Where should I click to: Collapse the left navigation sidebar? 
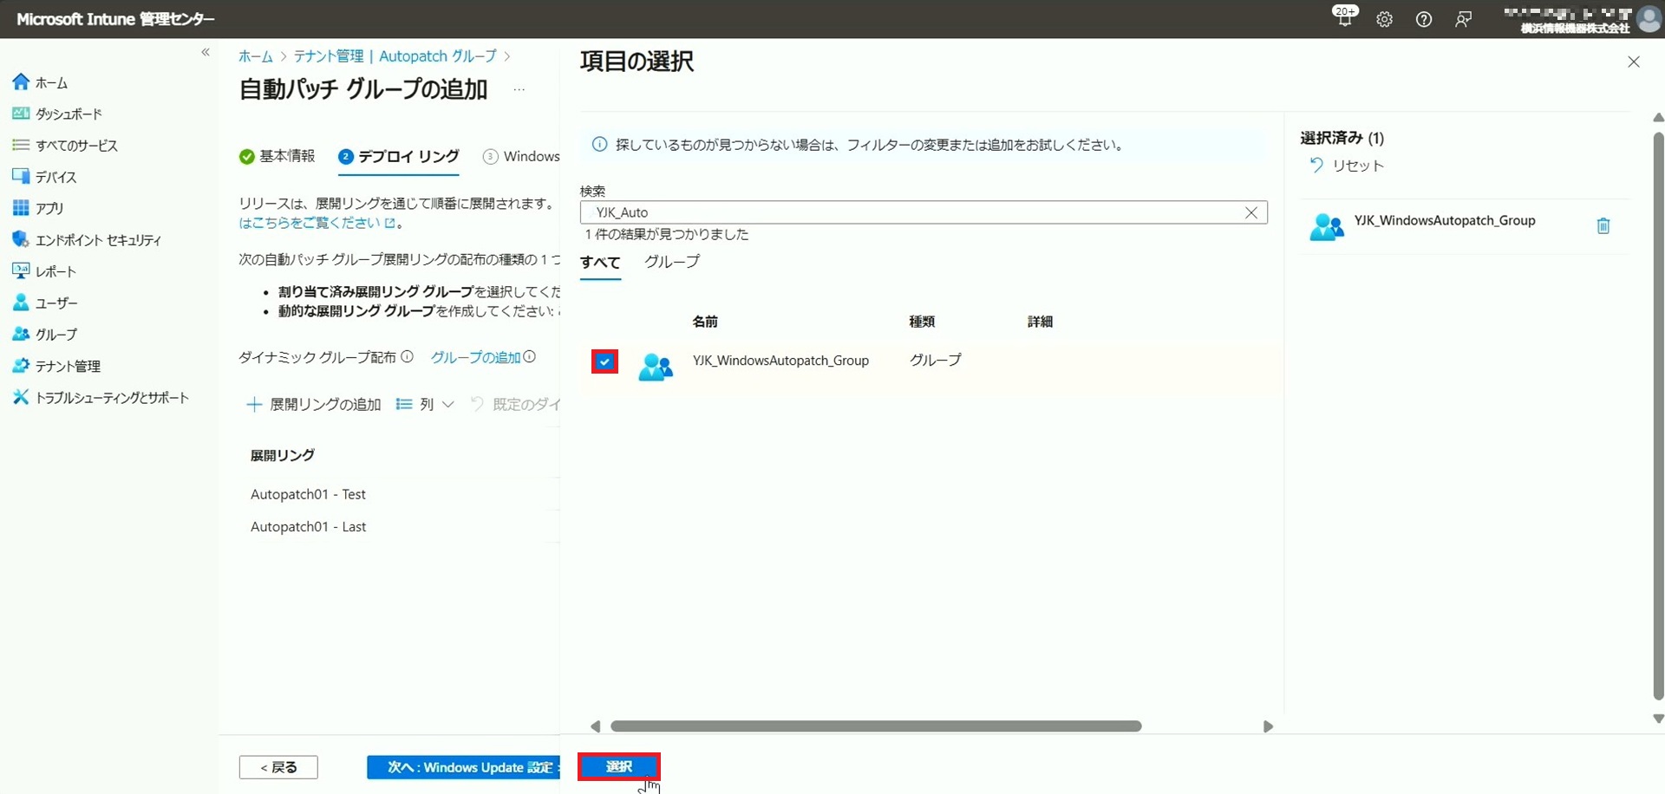point(206,52)
